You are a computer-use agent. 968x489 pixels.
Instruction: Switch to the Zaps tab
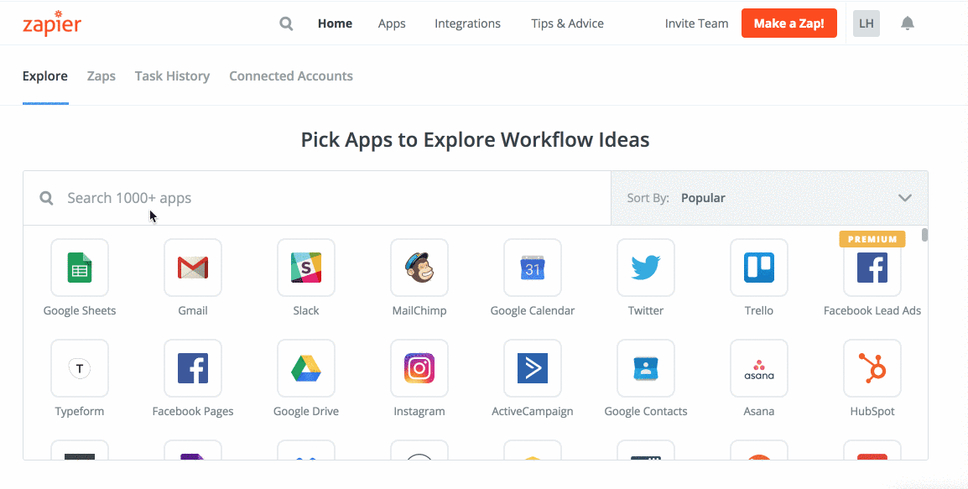pyautogui.click(x=101, y=76)
